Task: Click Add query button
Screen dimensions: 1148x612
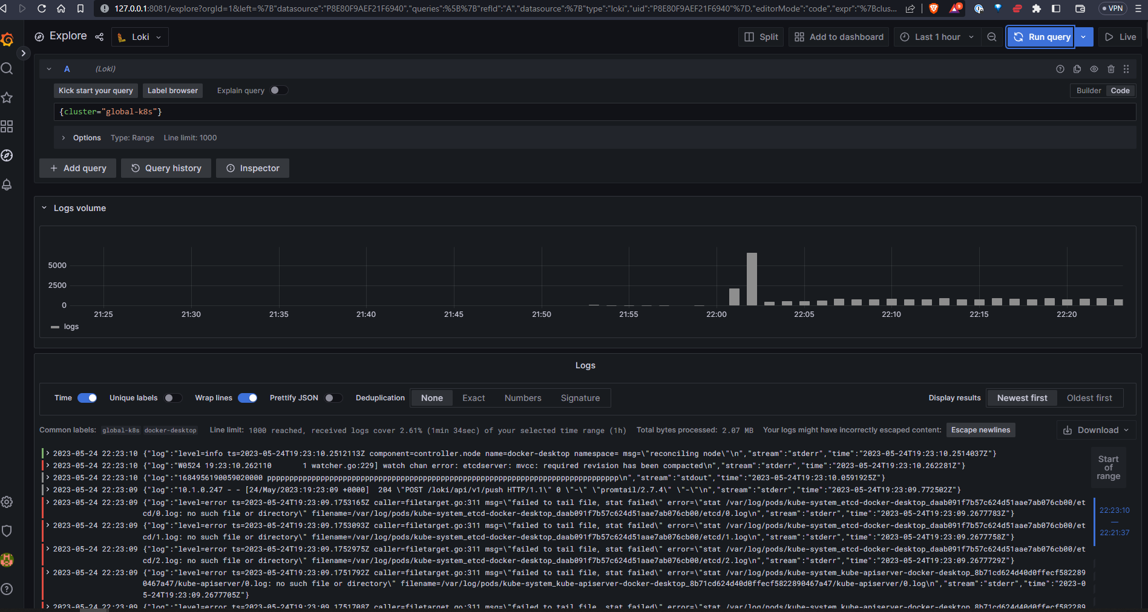Action: click(x=78, y=168)
